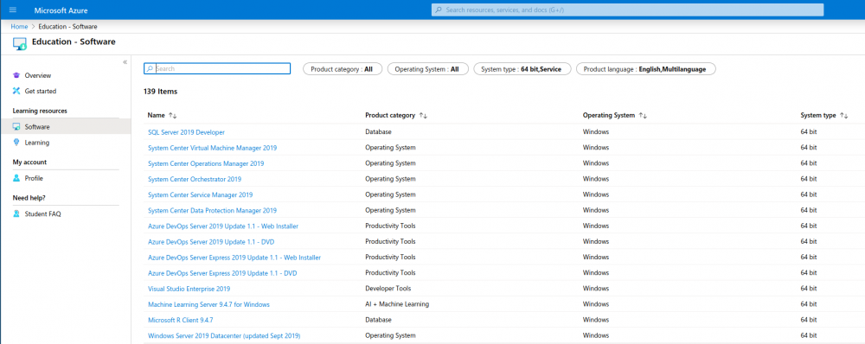Click AI + Machine Learning category cell
865x344 pixels.
(397, 304)
